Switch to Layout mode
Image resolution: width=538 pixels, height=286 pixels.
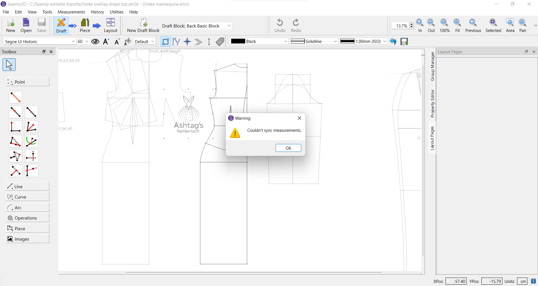110,26
